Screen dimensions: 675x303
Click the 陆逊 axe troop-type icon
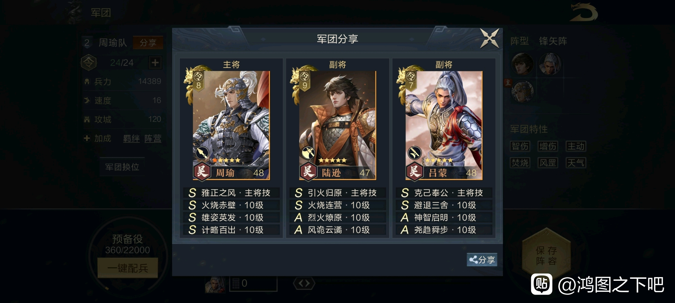[308, 153]
